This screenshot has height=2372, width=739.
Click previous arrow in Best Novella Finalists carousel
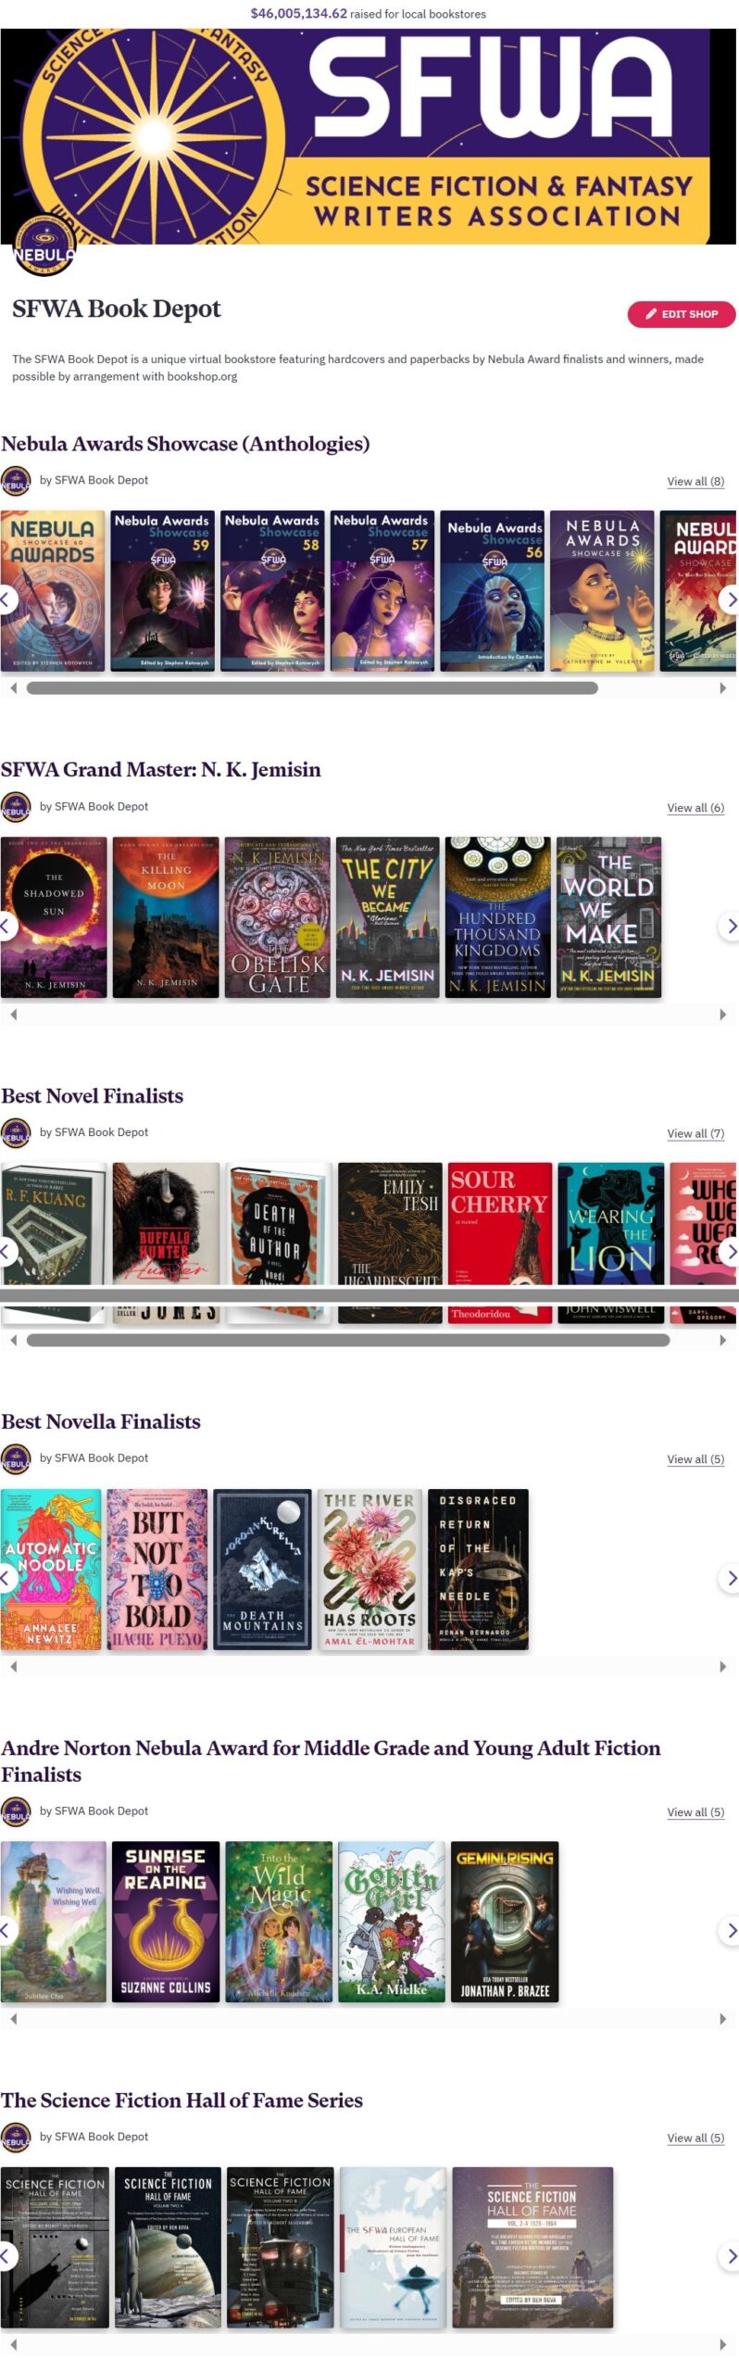(x=7, y=1578)
